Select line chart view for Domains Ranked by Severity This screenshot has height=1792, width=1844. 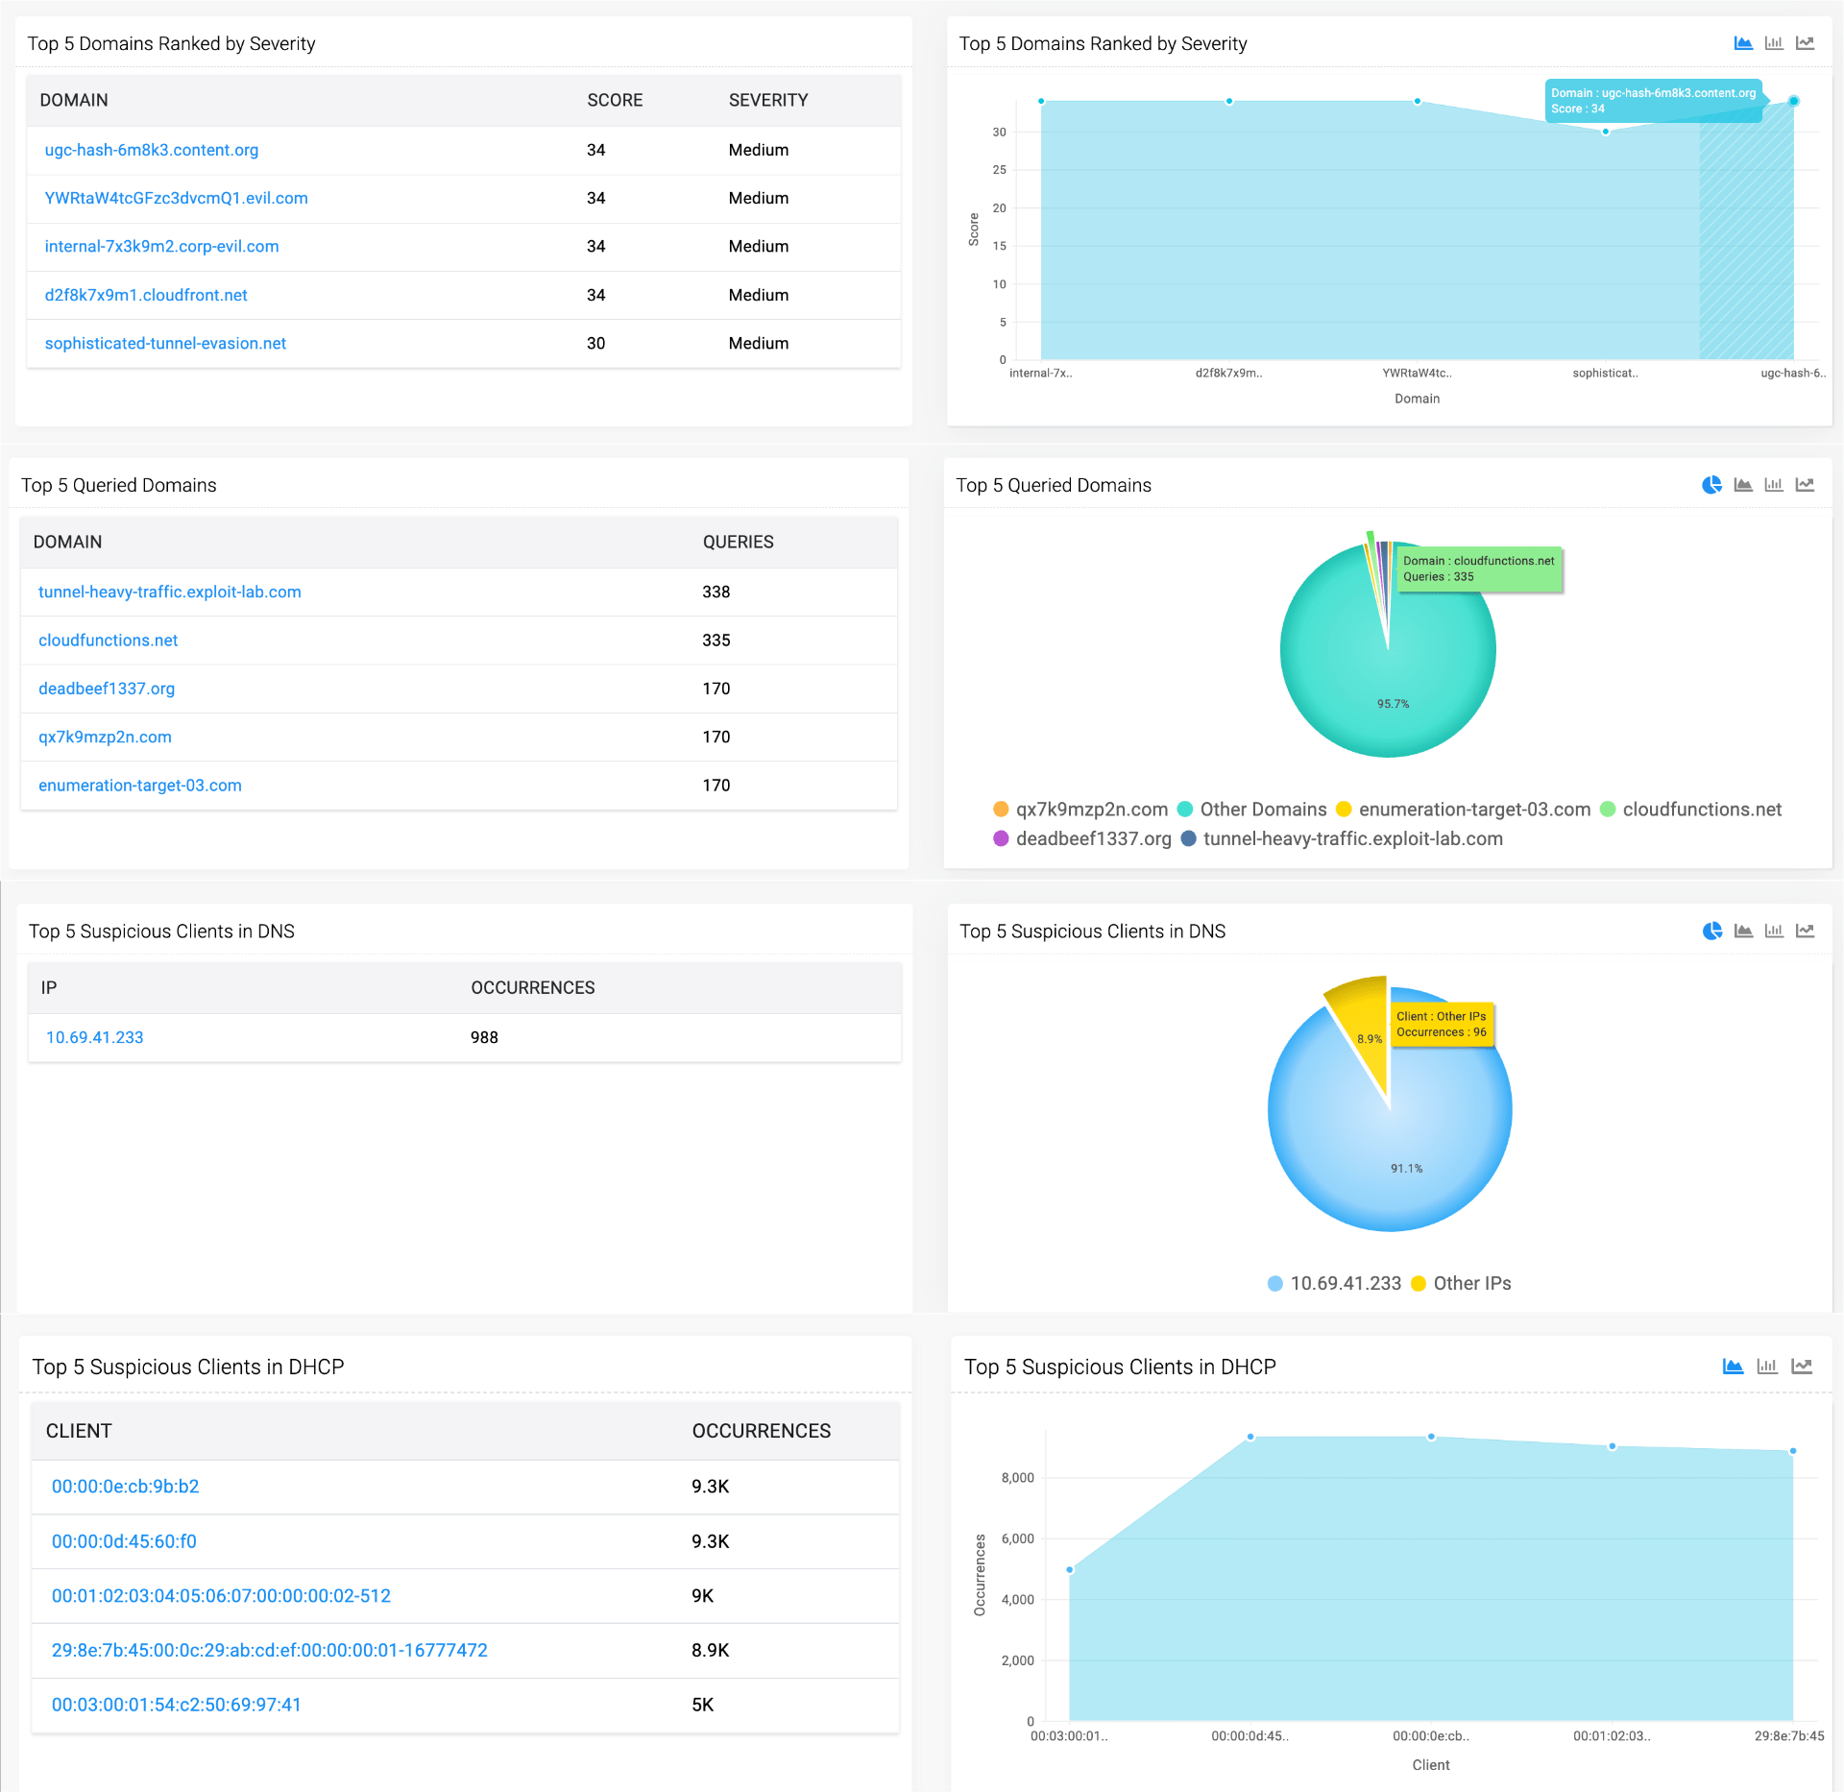coord(1806,43)
